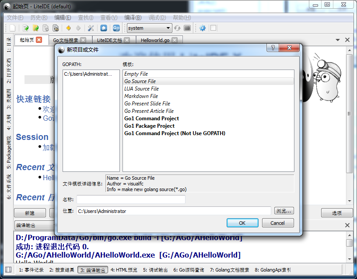Click the 选项 button on start page
357x279 pixels.
337,213
